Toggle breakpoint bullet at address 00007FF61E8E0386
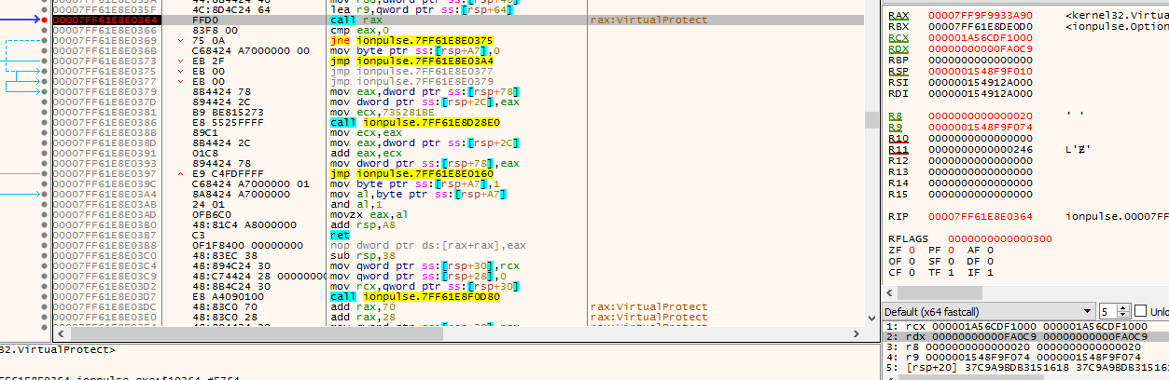This screenshot has width=1169, height=380. point(44,122)
